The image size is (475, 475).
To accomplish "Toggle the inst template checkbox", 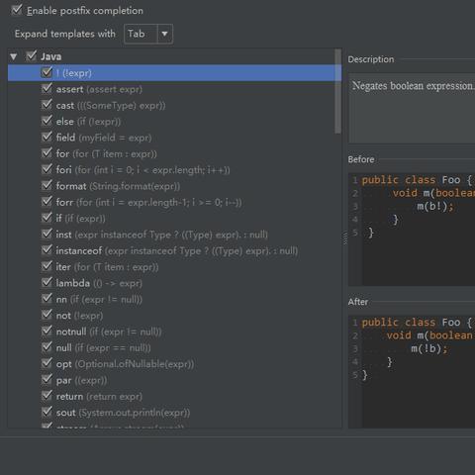I will coord(47,235).
